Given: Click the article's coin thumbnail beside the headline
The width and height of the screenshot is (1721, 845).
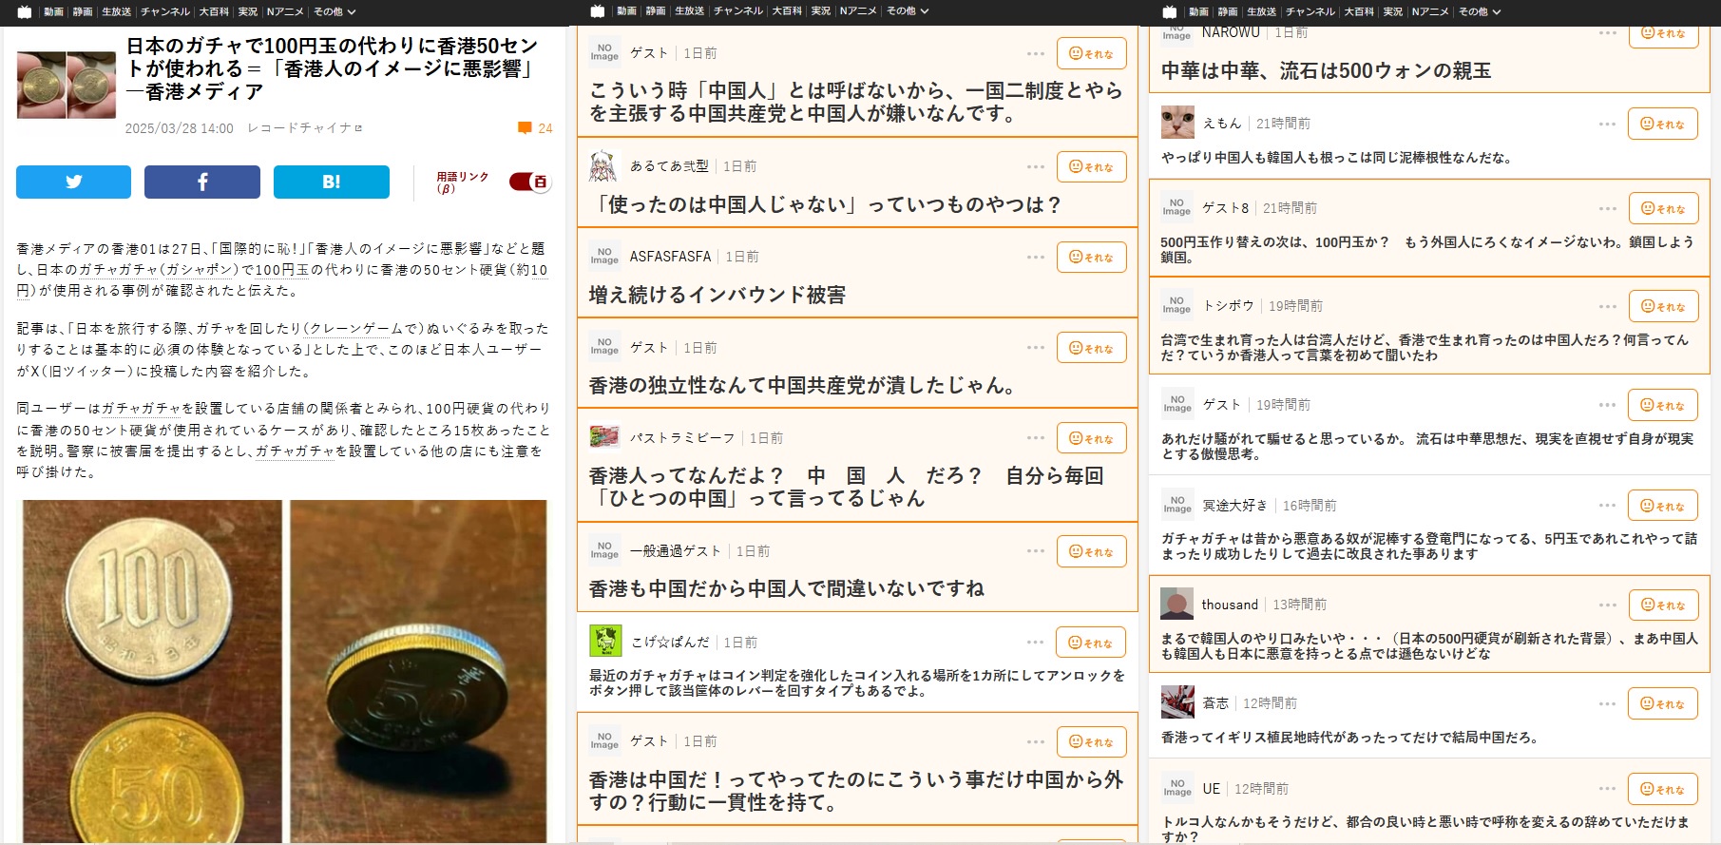Looking at the screenshot, I should [x=66, y=85].
